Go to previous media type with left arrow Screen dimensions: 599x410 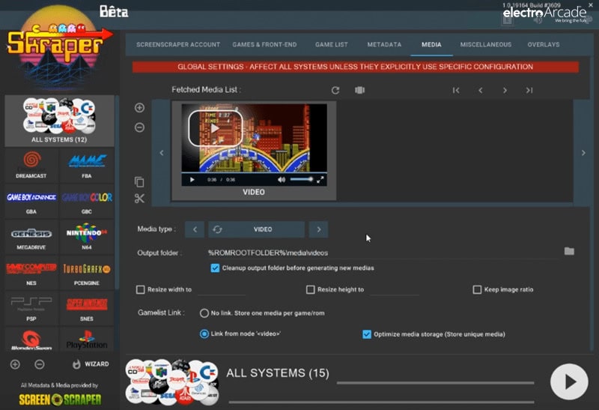(194, 229)
